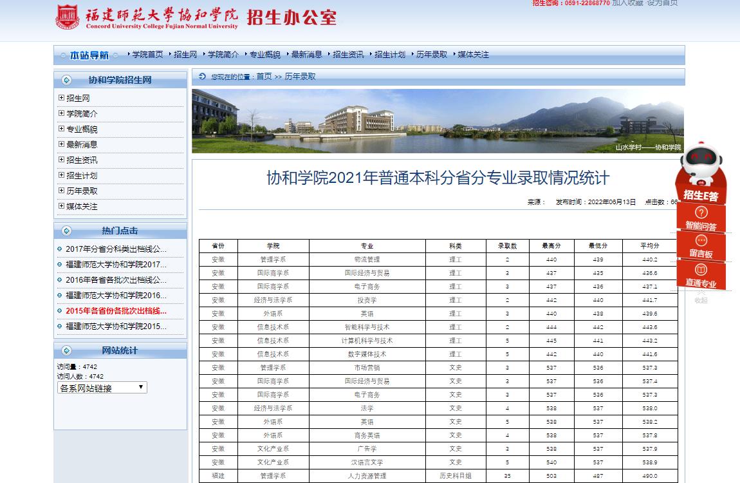Click 访问量：4742 statistic text
Screen dimensions: 740x483
pos(77,366)
